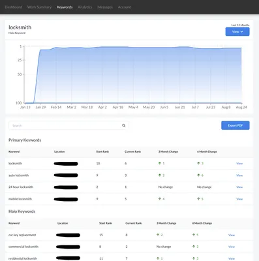Viewport: 259px width, 261px height.
Task: Open the View link for mobile locksmith
Action: (x=239, y=199)
